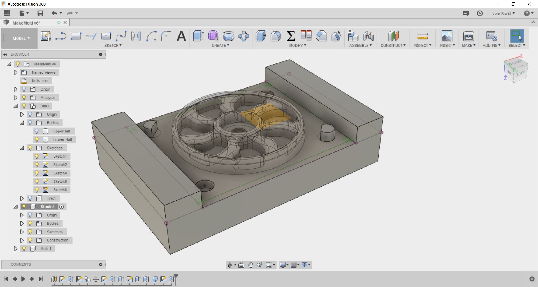This screenshot has height=287, width=538.
Task: Select the Text tool in the Sketch group
Action: [181, 36]
